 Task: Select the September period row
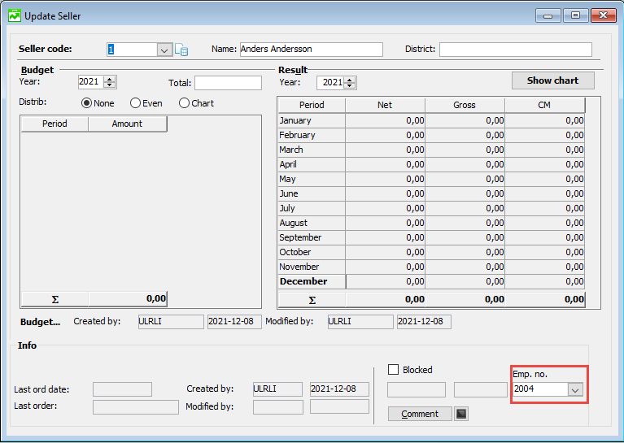431,237
